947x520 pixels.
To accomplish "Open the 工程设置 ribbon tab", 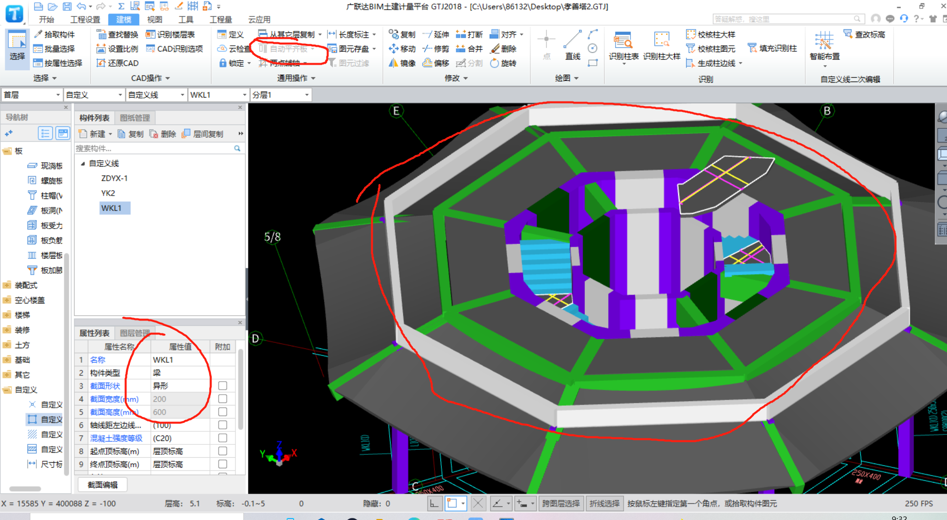I will pos(85,19).
